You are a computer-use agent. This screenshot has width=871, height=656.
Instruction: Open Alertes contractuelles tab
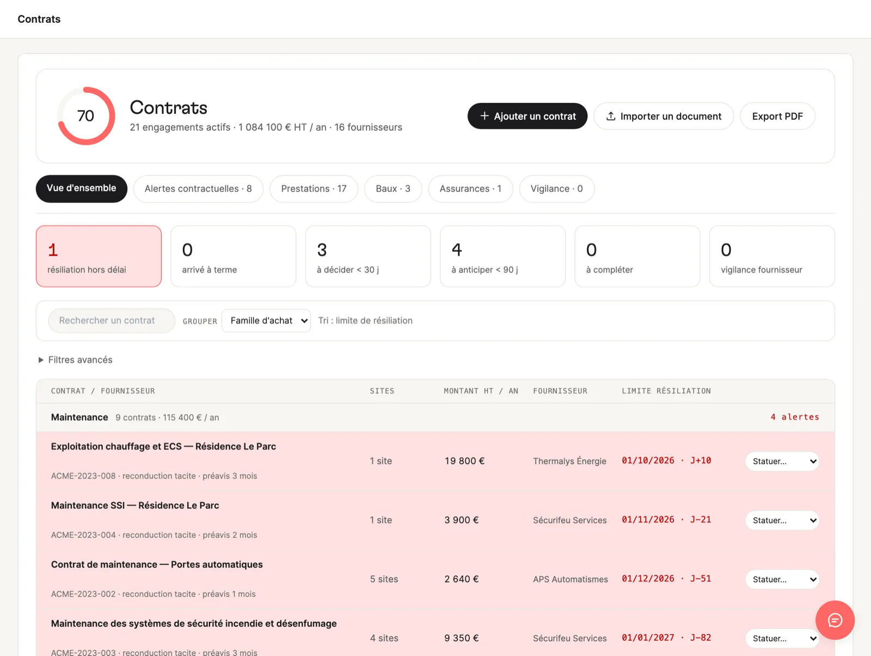click(198, 189)
